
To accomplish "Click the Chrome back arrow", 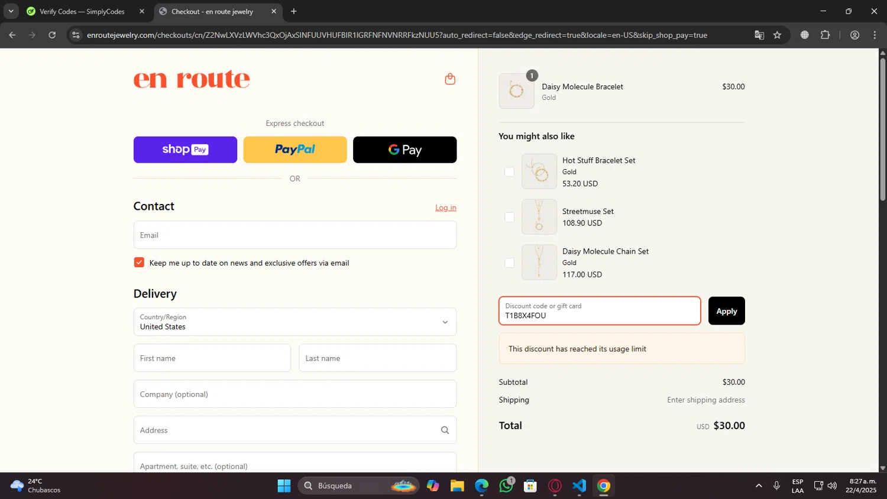I will (12, 35).
